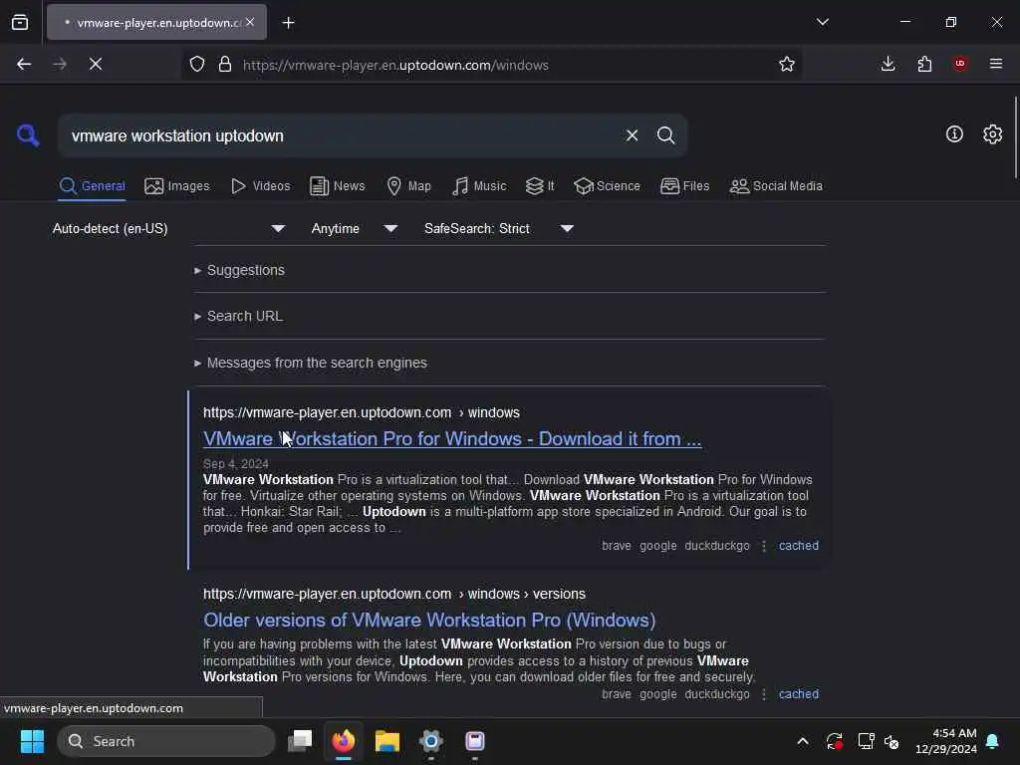1020x765 pixels.
Task: Click Older versions result's options dots
Action: [764, 694]
